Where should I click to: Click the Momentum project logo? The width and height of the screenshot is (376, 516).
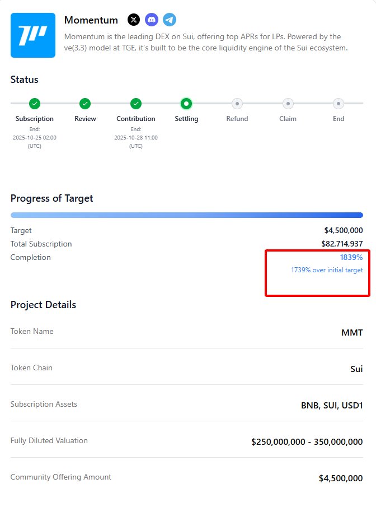coord(33,35)
